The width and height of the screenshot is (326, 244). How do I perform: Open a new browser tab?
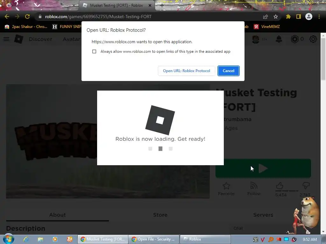pyautogui.click(x=162, y=6)
